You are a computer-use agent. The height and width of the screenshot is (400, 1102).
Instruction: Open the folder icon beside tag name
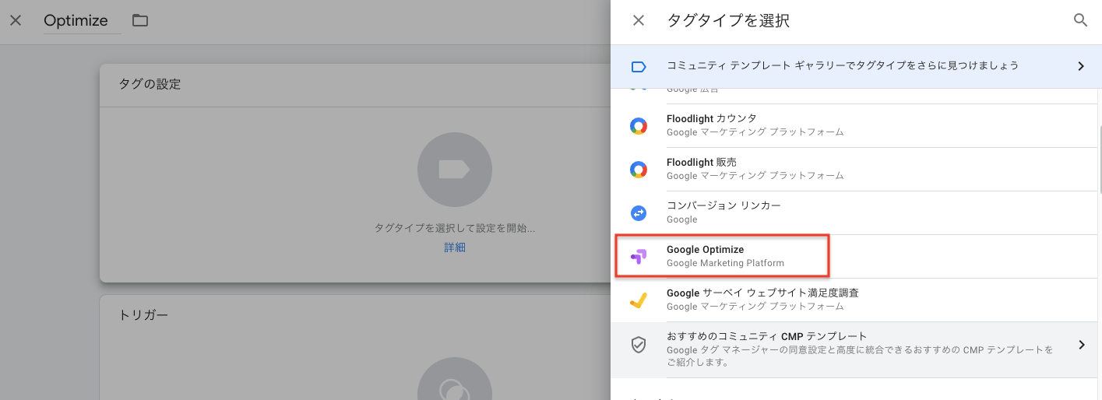(x=140, y=20)
